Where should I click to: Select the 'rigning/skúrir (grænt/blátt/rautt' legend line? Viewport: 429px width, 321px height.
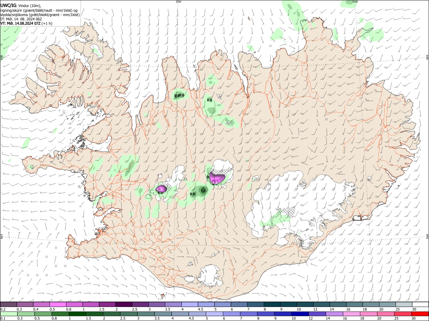39,10
